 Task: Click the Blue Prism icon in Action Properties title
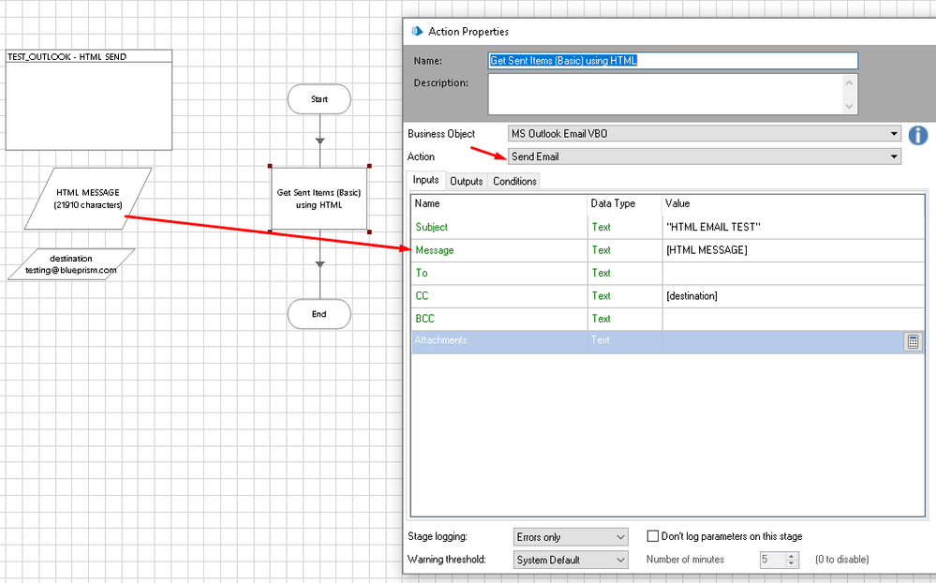pyautogui.click(x=417, y=31)
